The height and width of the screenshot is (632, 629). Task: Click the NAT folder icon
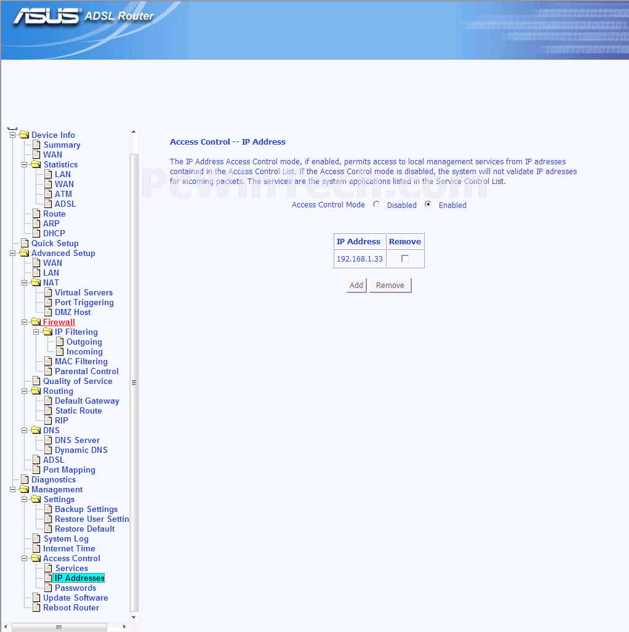36,282
